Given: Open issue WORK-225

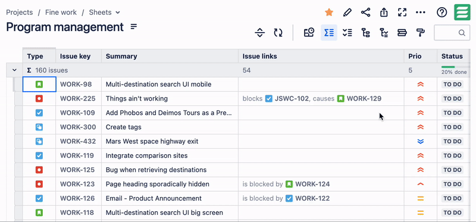Looking at the screenshot, I should [x=78, y=99].
